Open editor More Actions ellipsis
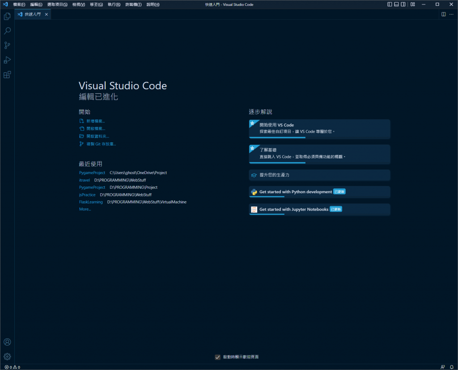 coord(451,14)
